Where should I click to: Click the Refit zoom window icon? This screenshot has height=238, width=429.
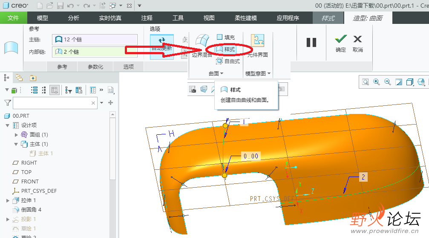pyautogui.click(x=366, y=82)
